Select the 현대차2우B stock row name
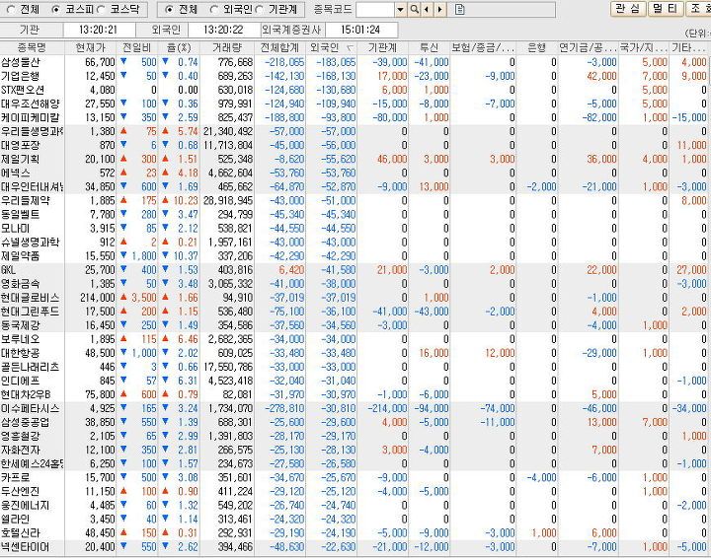711x558 pixels. coord(26,394)
